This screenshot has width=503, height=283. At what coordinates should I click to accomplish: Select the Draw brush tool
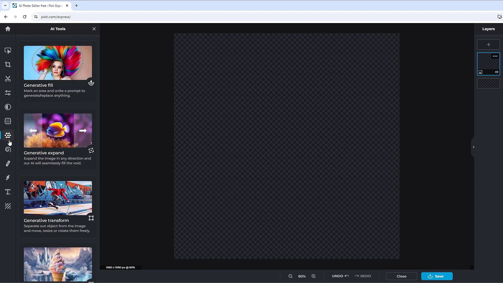click(8, 178)
